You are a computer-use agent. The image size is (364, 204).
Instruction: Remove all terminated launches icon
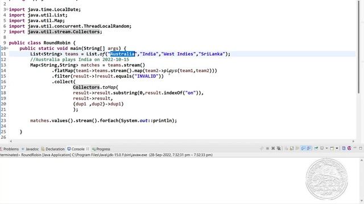[279, 148]
